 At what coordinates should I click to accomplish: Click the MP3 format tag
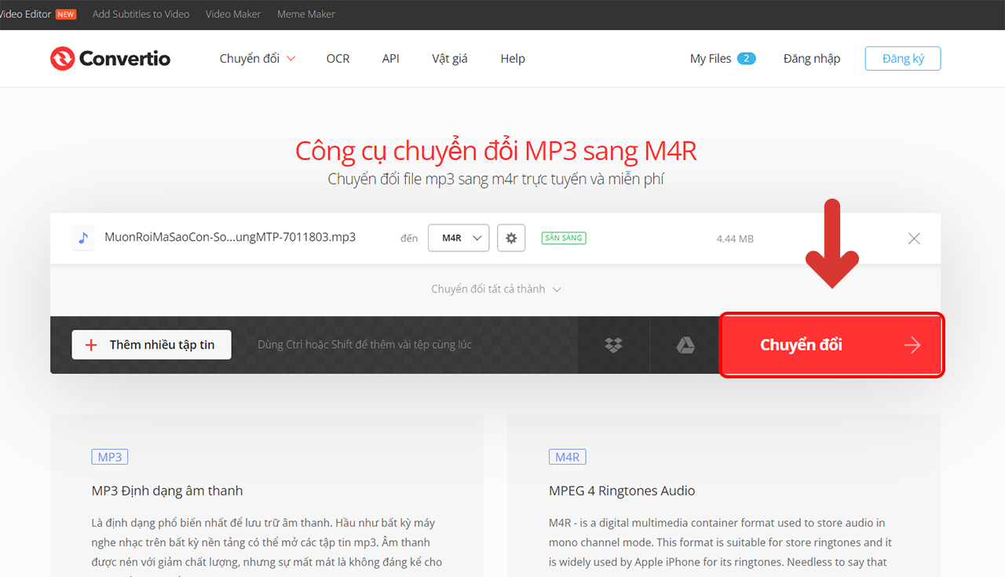(110, 457)
